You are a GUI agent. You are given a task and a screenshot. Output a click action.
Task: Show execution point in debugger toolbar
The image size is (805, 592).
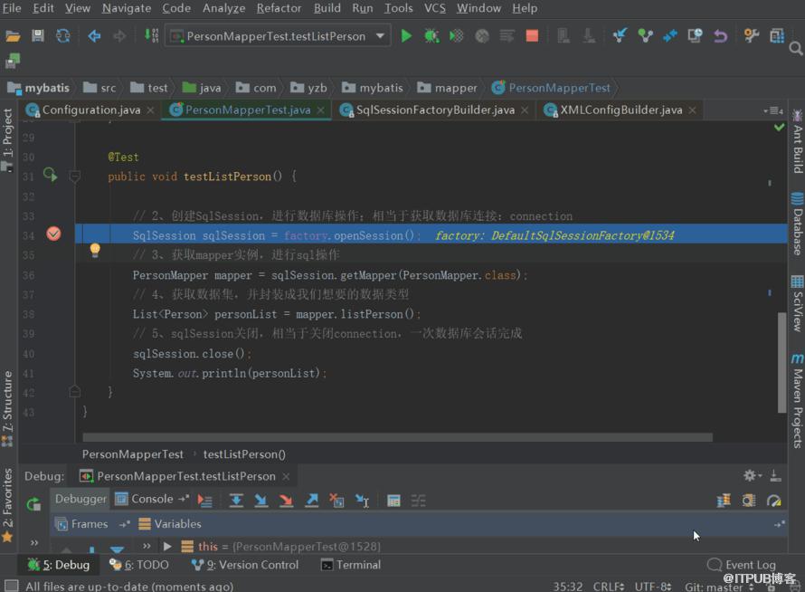[x=204, y=501]
